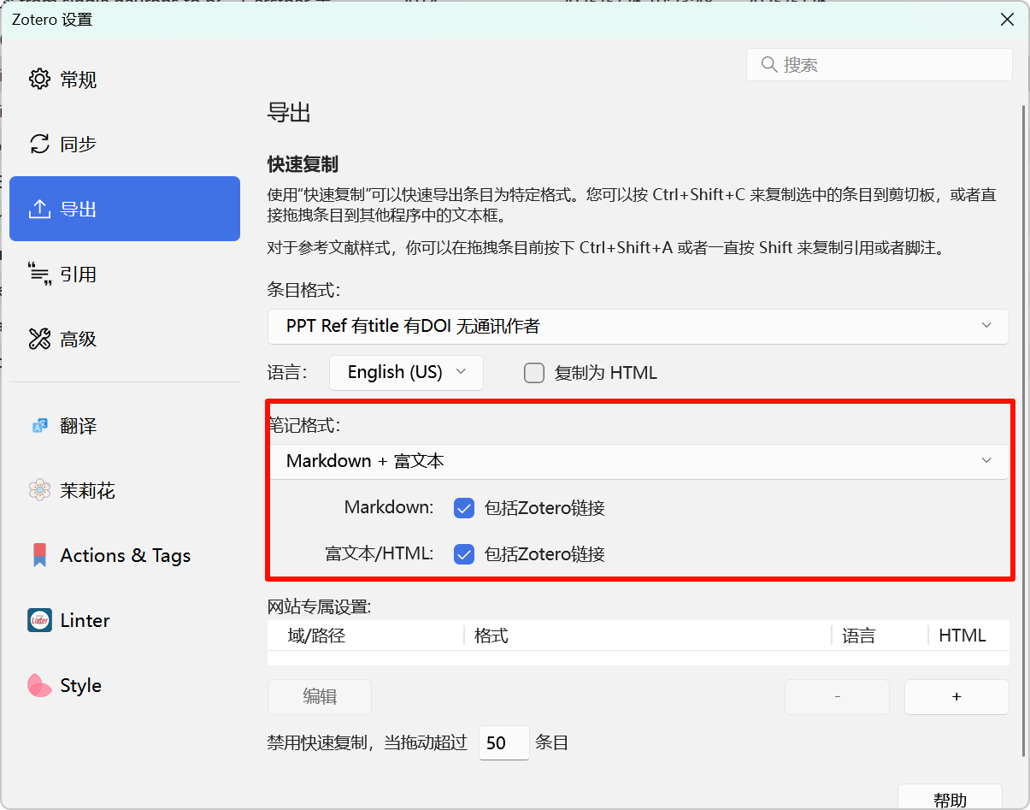This screenshot has width=1030, height=810.
Task: Open the Style settings pane
Action: point(125,685)
